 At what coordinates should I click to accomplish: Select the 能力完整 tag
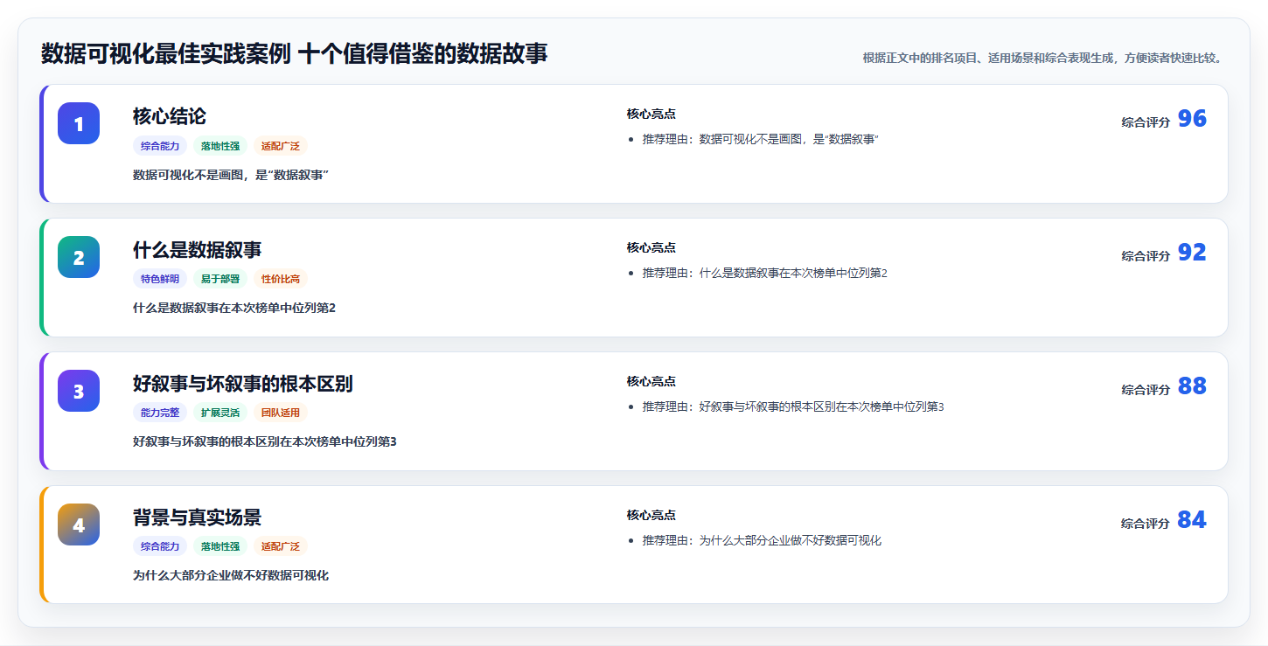point(160,413)
